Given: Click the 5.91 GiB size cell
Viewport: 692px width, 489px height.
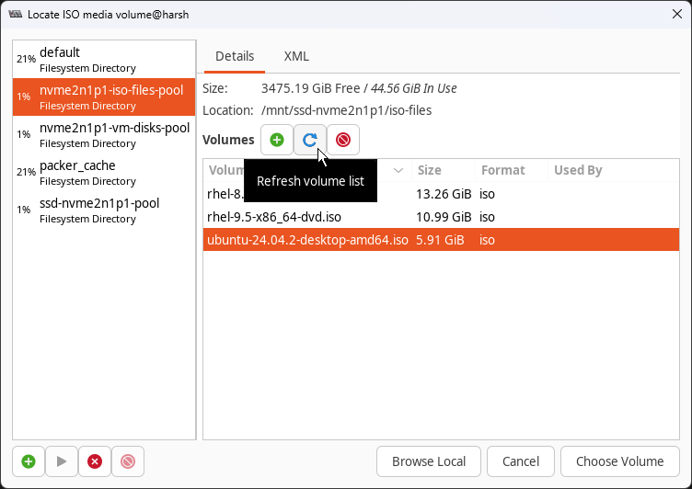Looking at the screenshot, I should tap(440, 240).
